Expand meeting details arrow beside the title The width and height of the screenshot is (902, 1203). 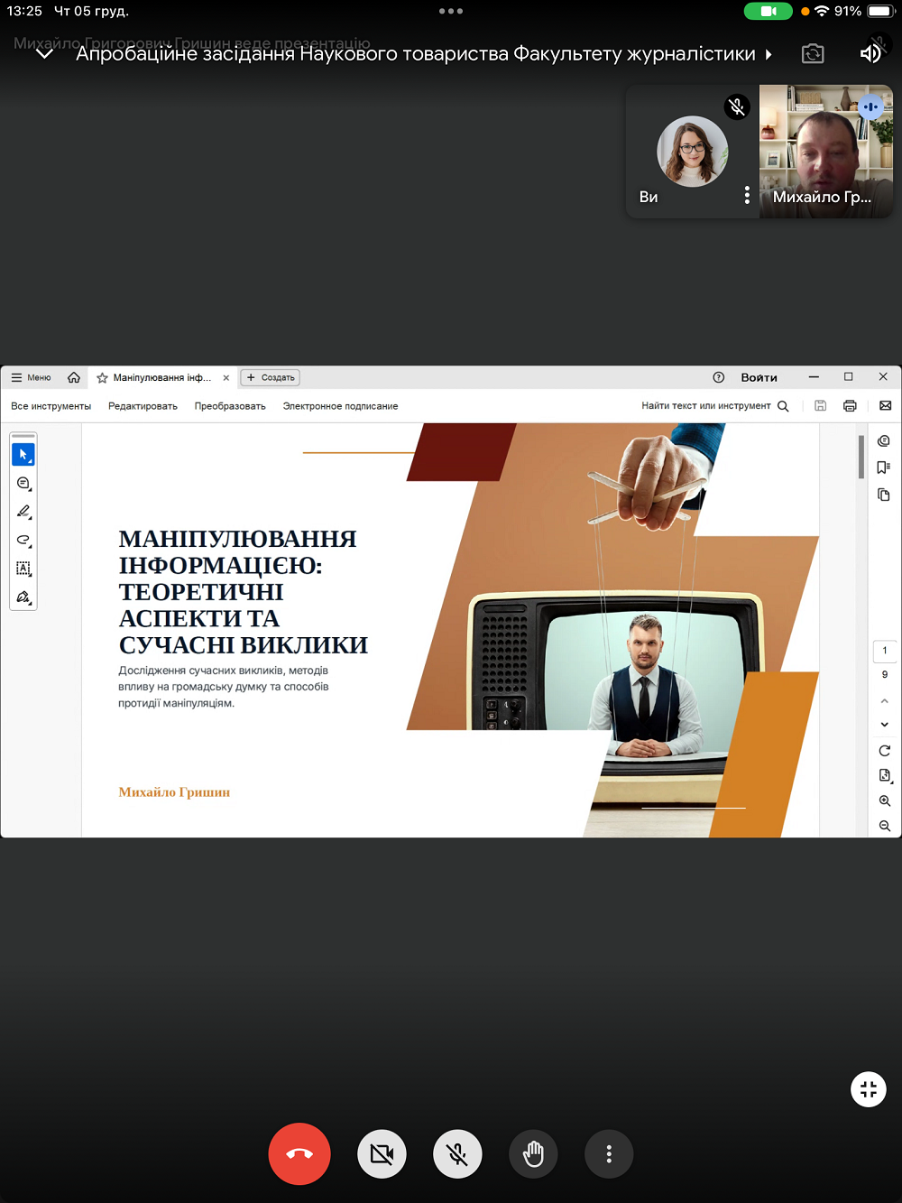point(769,54)
